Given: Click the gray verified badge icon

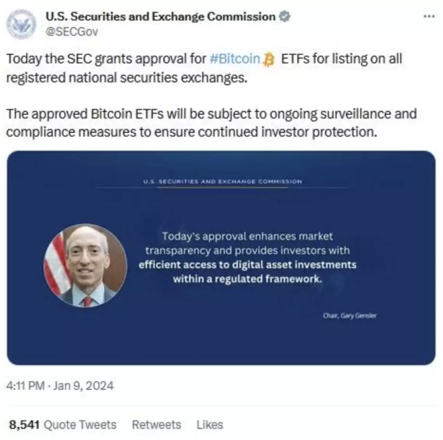Looking at the screenshot, I should coord(284,17).
